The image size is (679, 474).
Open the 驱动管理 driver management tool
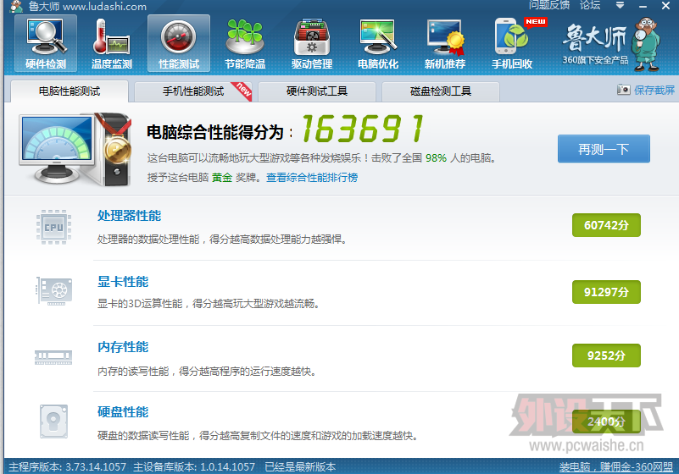(312, 43)
